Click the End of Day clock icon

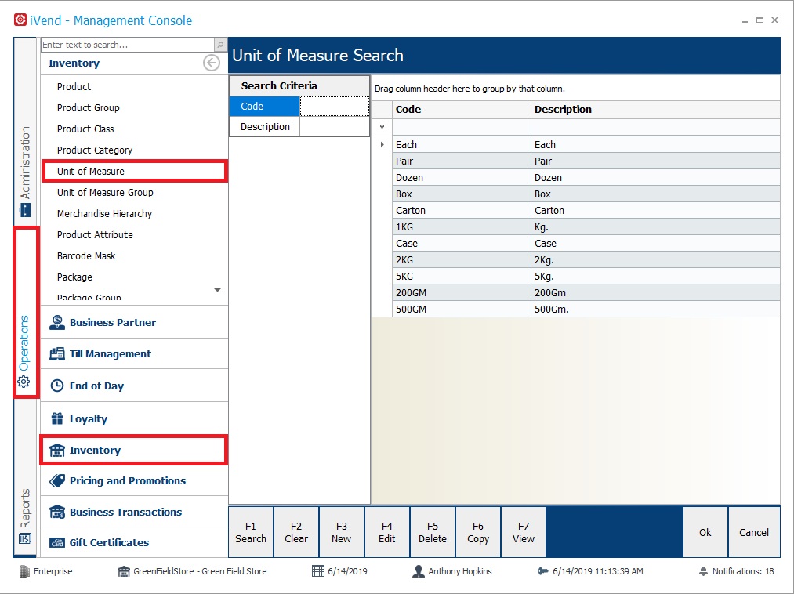pos(57,386)
